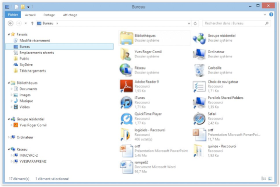280x187 pixels.
Task: Collapse the Favoris tree section
Action: coord(9,35)
